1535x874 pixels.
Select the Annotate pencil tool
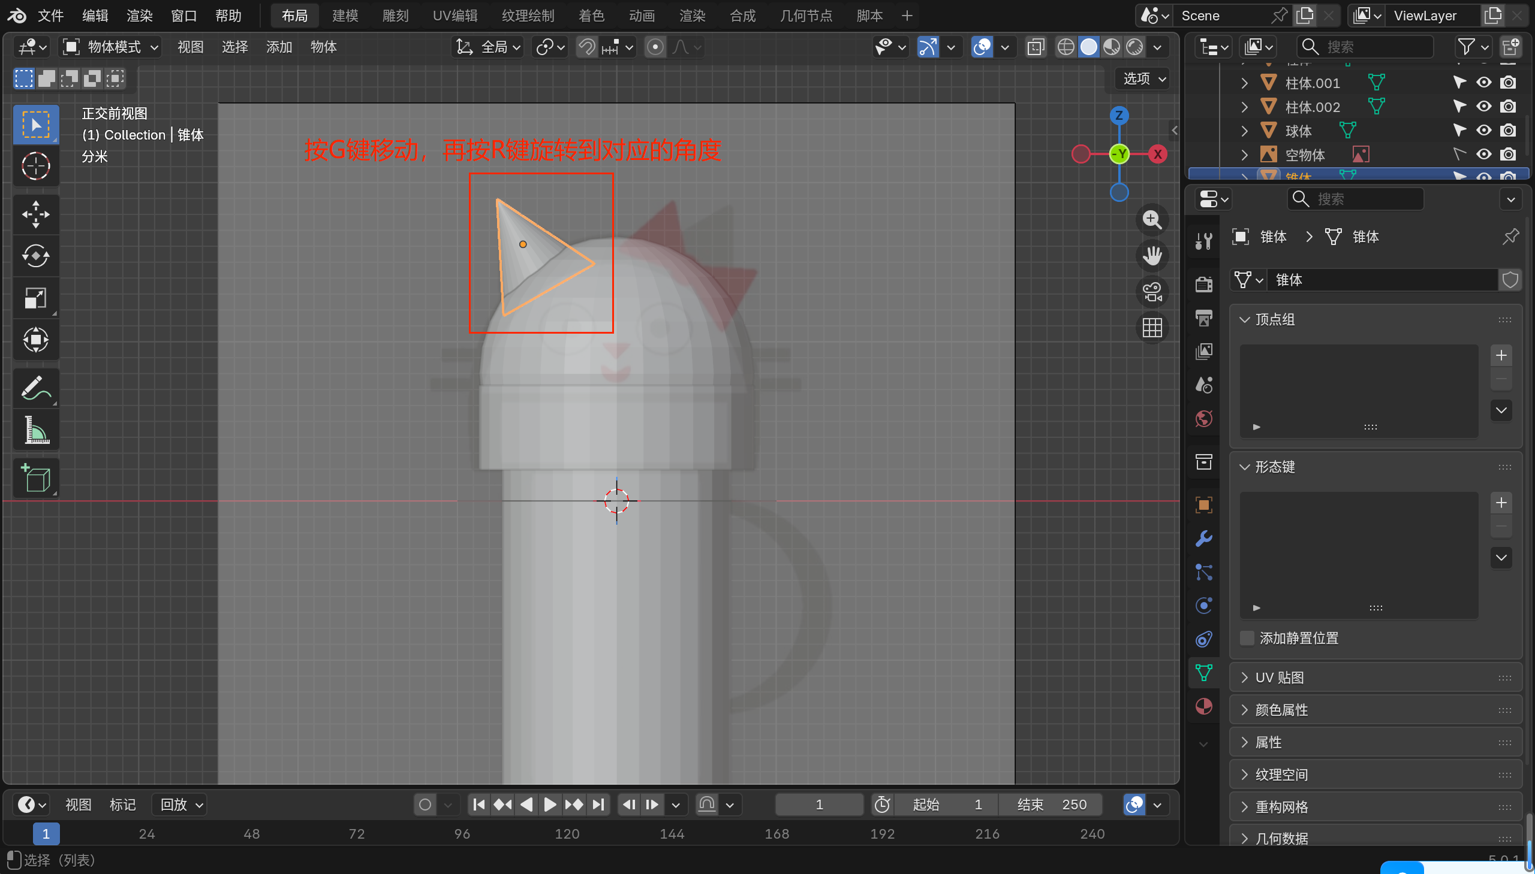coord(35,388)
